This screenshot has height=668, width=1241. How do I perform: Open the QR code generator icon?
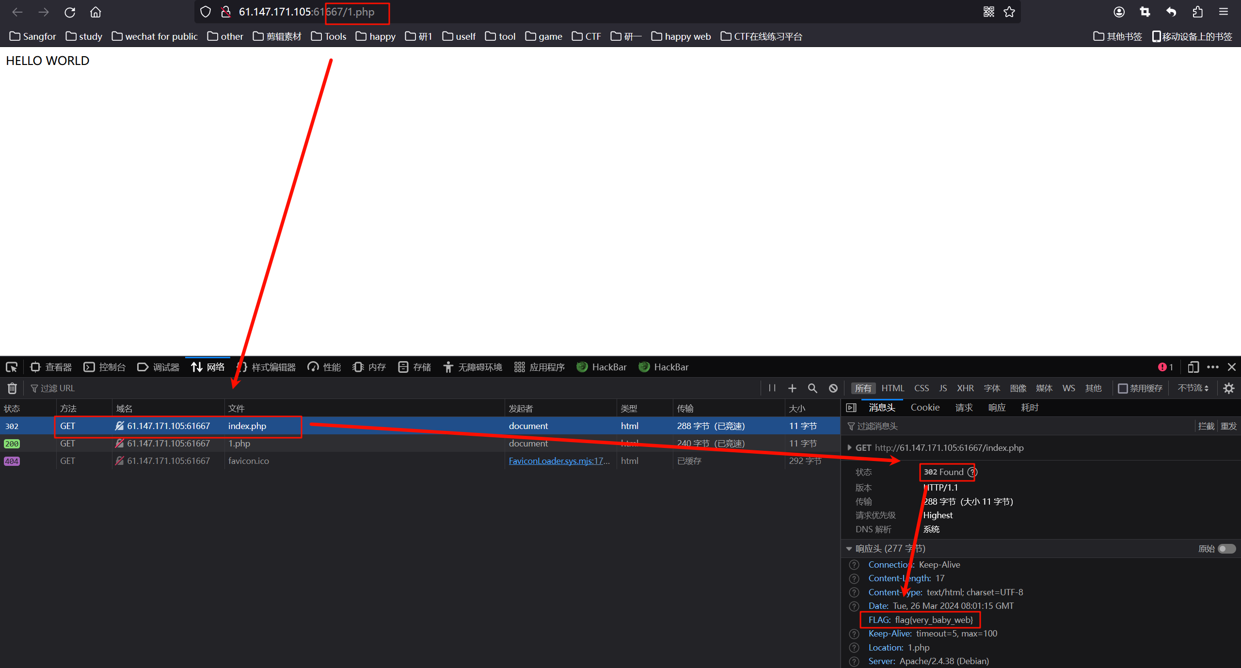pyautogui.click(x=989, y=12)
